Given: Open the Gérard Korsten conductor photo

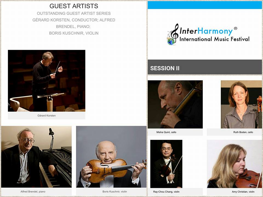Looking at the screenshot, I should click(x=47, y=81).
